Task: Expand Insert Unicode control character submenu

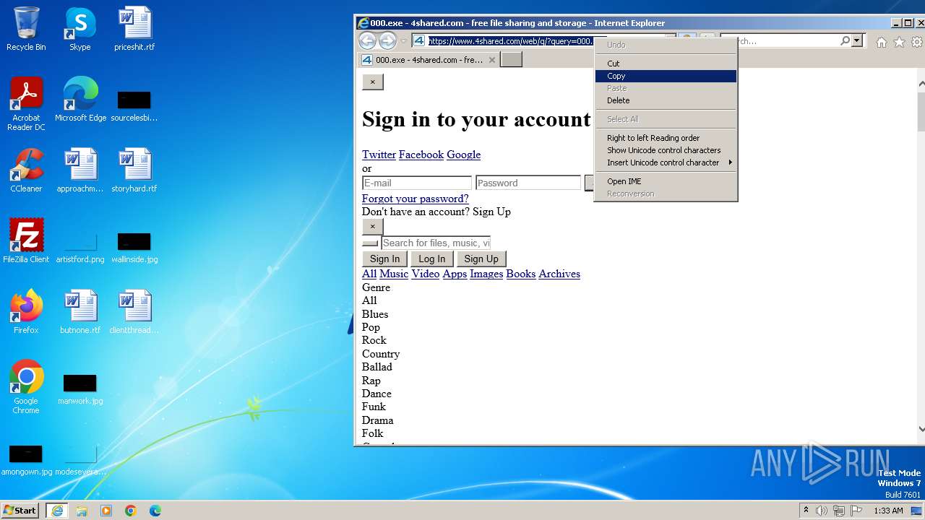Action: (x=666, y=162)
